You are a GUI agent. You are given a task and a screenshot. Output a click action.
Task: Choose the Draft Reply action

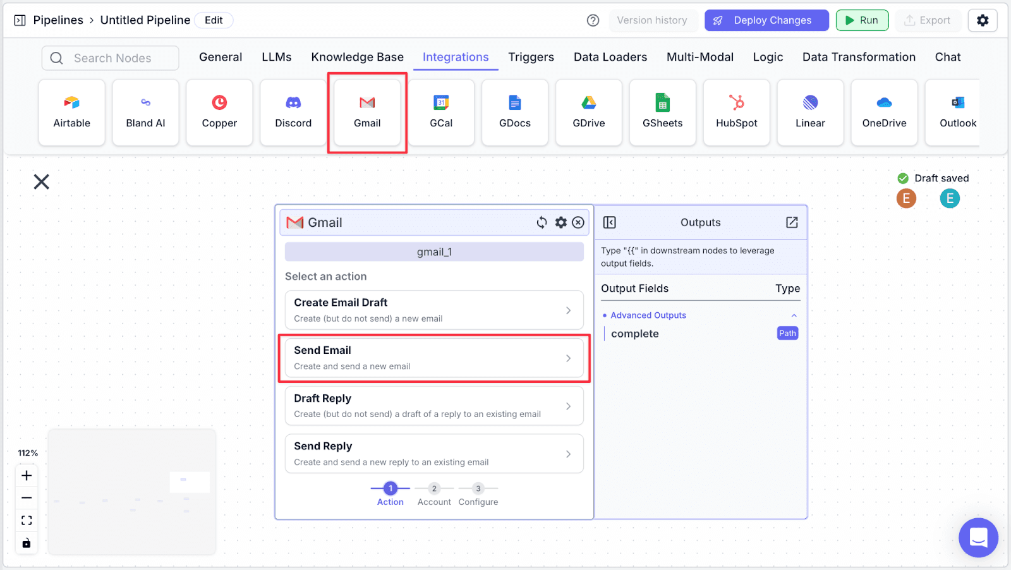(x=434, y=406)
